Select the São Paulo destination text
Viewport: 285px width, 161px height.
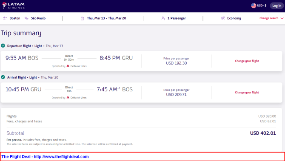pyautogui.click(x=38, y=18)
